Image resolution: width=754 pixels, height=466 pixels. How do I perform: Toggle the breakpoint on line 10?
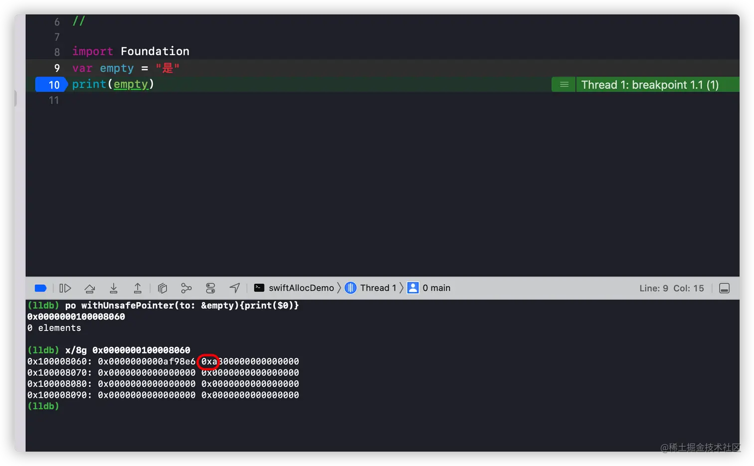[51, 85]
